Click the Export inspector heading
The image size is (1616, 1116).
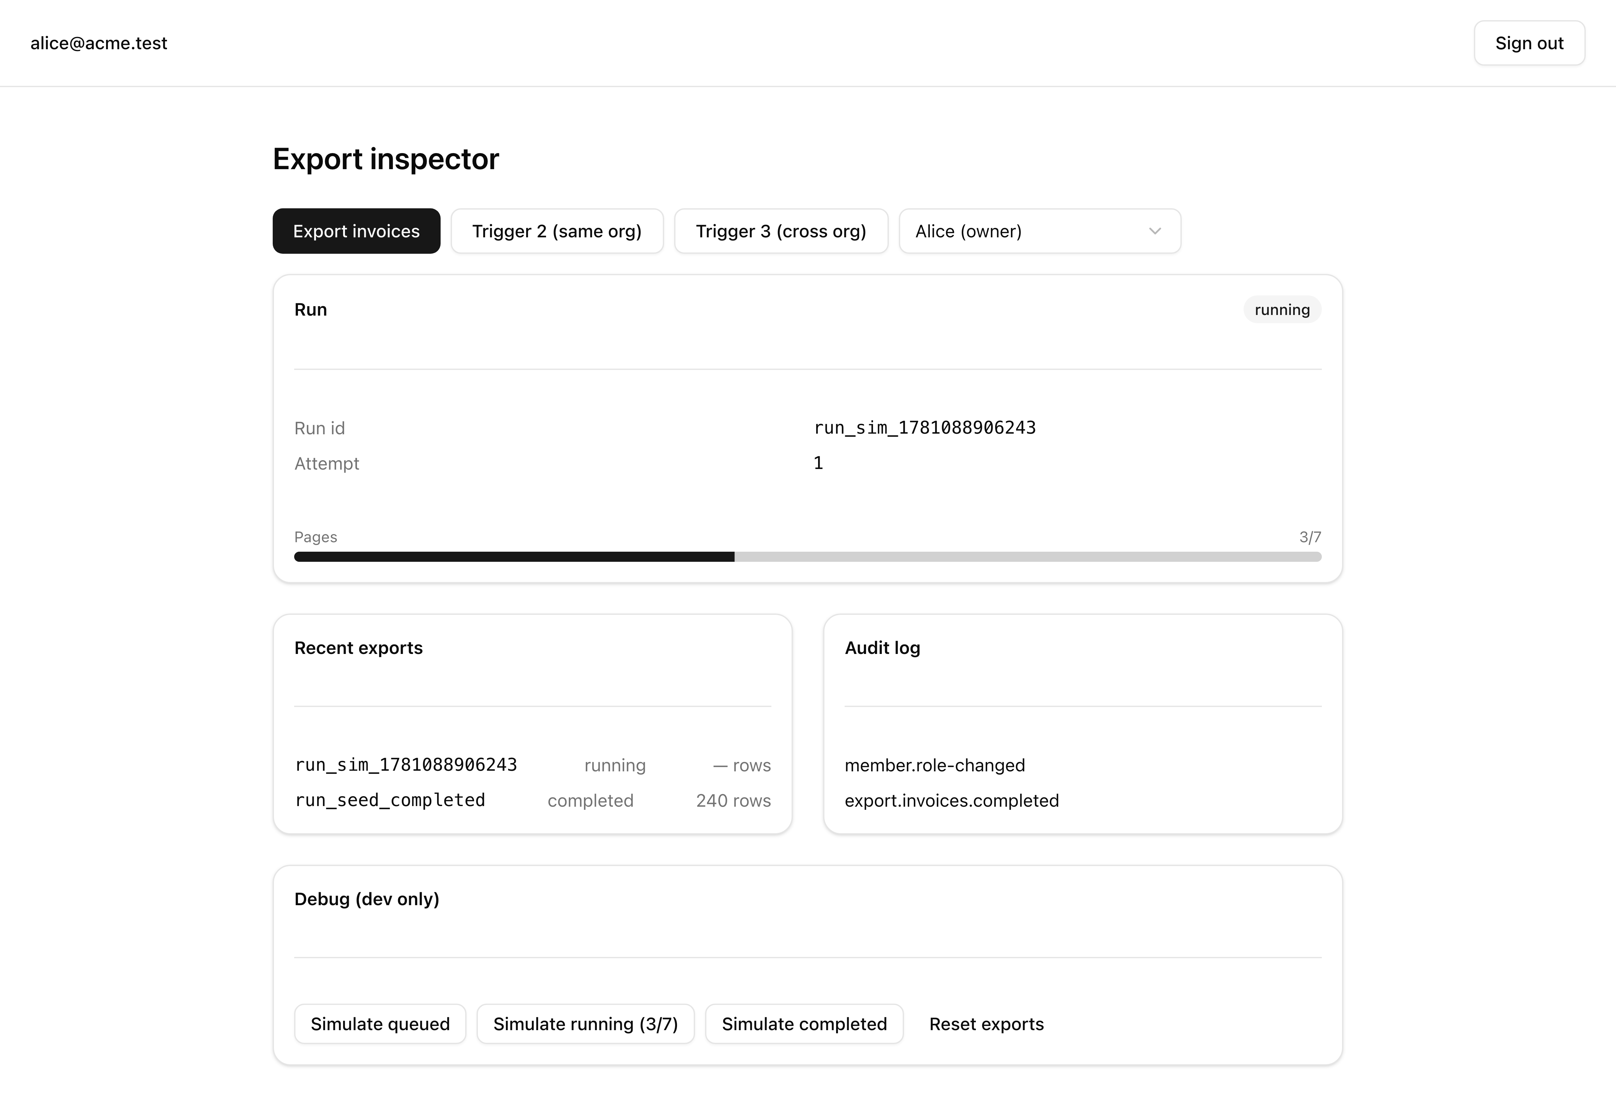[x=386, y=159]
